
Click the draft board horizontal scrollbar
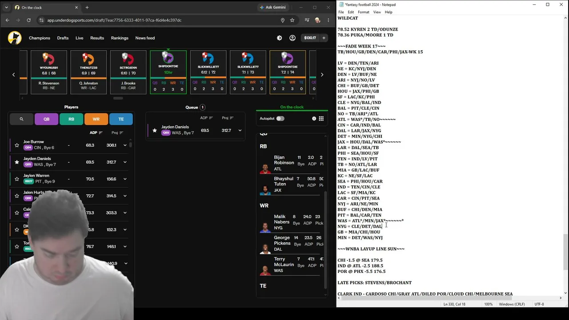coord(118,98)
